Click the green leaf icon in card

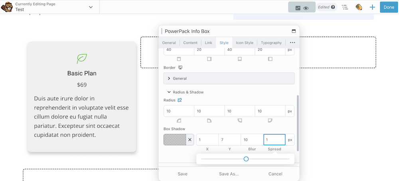[82, 58]
